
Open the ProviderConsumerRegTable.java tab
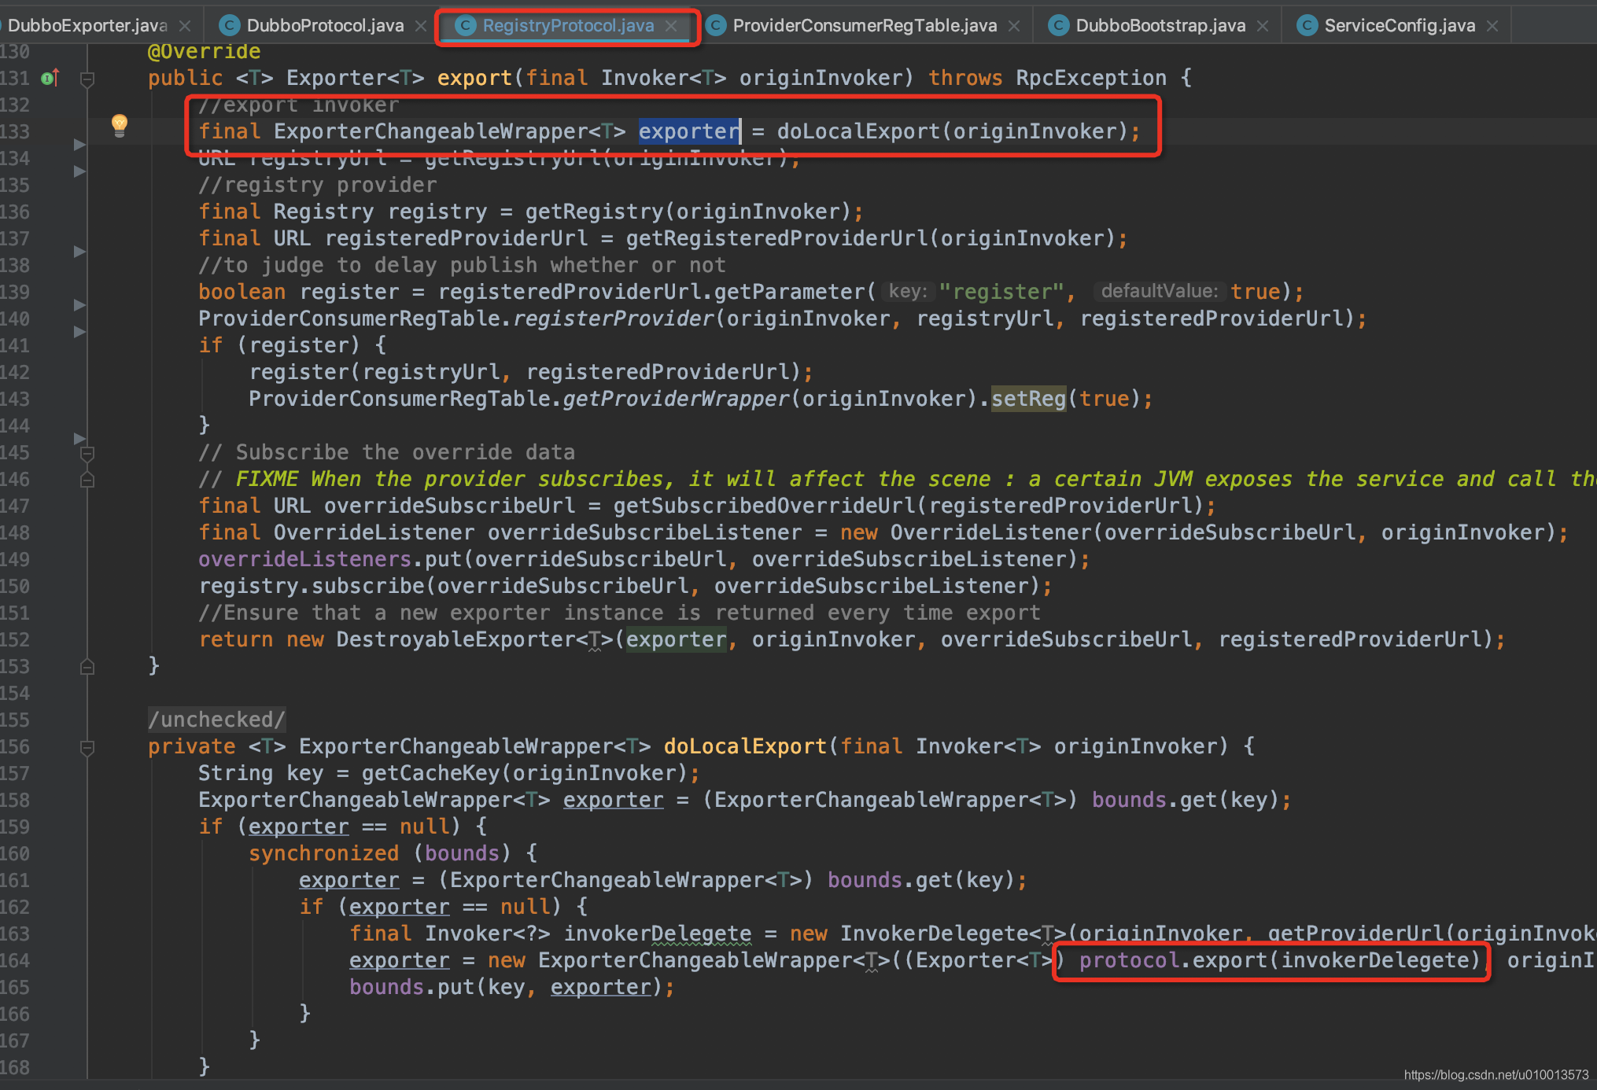tap(864, 26)
